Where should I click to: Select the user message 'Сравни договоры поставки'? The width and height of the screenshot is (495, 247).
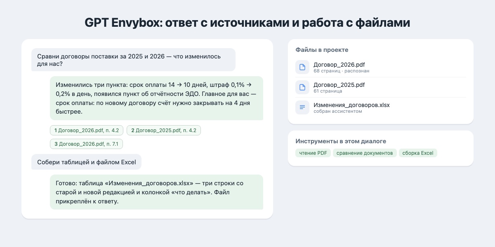click(133, 60)
